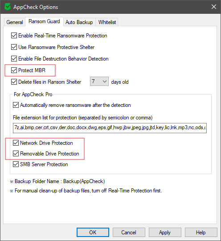This screenshot has height=241, width=221.
Task: Click the file extension list input field
Action: 110,128
